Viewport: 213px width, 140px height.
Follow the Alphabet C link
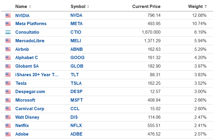click(x=27, y=58)
